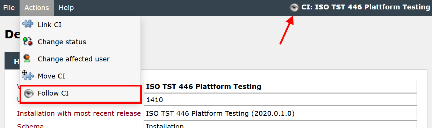432x128 pixels.
Task: Toggle the follow eye icon in header bar
Action: (294, 7)
